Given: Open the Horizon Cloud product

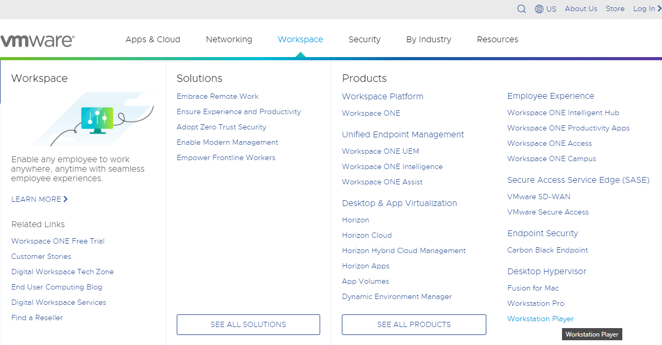Looking at the screenshot, I should click(367, 235).
